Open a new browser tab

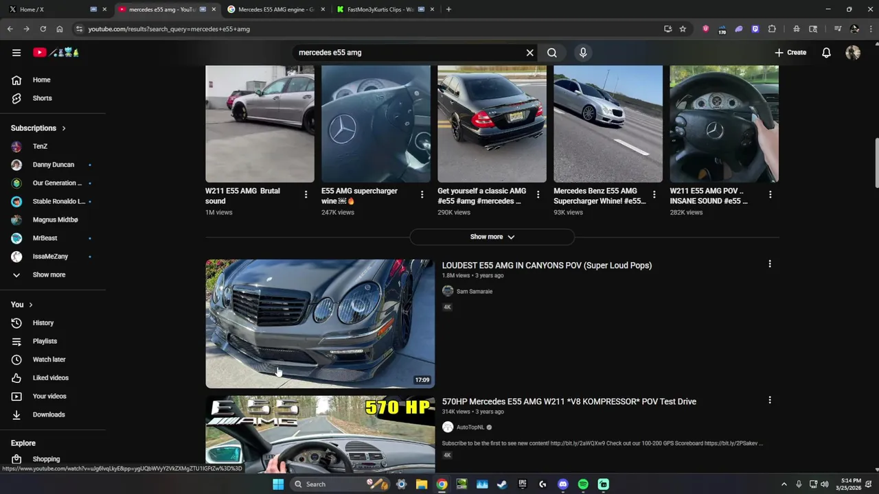pyautogui.click(x=448, y=9)
